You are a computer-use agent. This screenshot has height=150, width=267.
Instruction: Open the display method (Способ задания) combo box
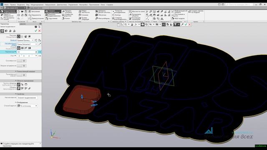pos(27,106)
